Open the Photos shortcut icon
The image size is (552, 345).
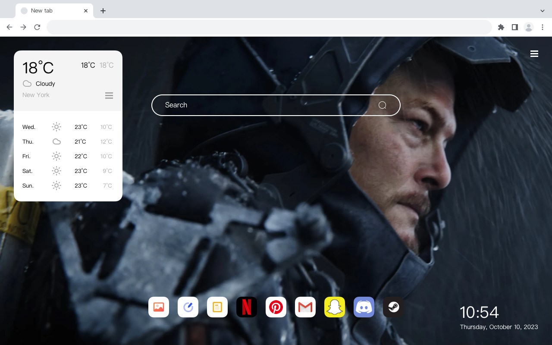coord(159,307)
